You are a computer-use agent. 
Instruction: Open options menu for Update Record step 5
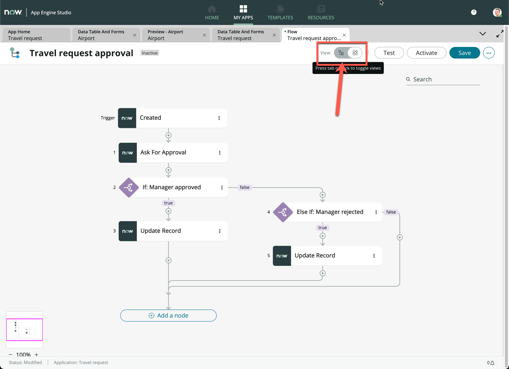[374, 256]
